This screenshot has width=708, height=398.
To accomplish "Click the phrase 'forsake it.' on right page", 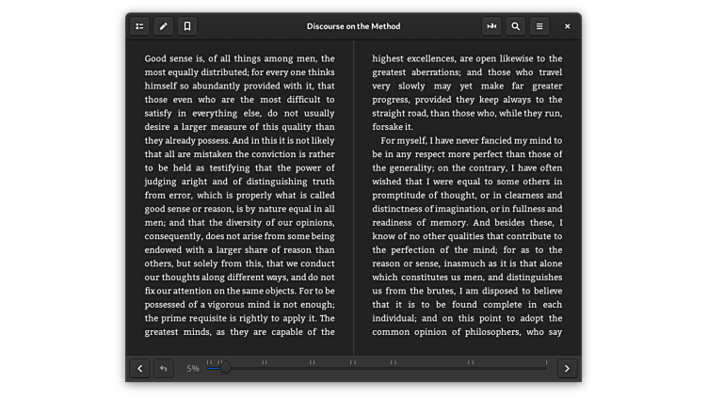I will pos(393,127).
